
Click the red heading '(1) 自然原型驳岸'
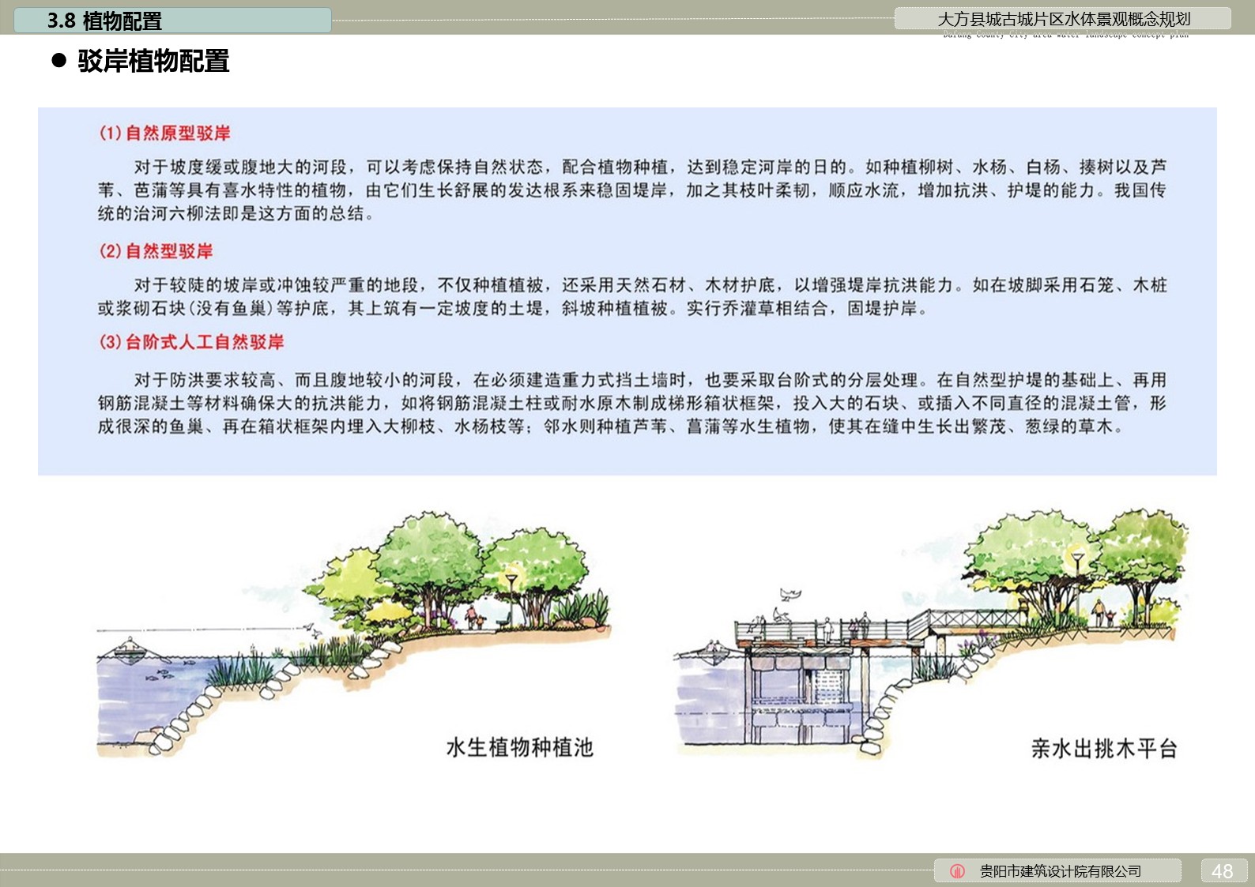pyautogui.click(x=164, y=133)
